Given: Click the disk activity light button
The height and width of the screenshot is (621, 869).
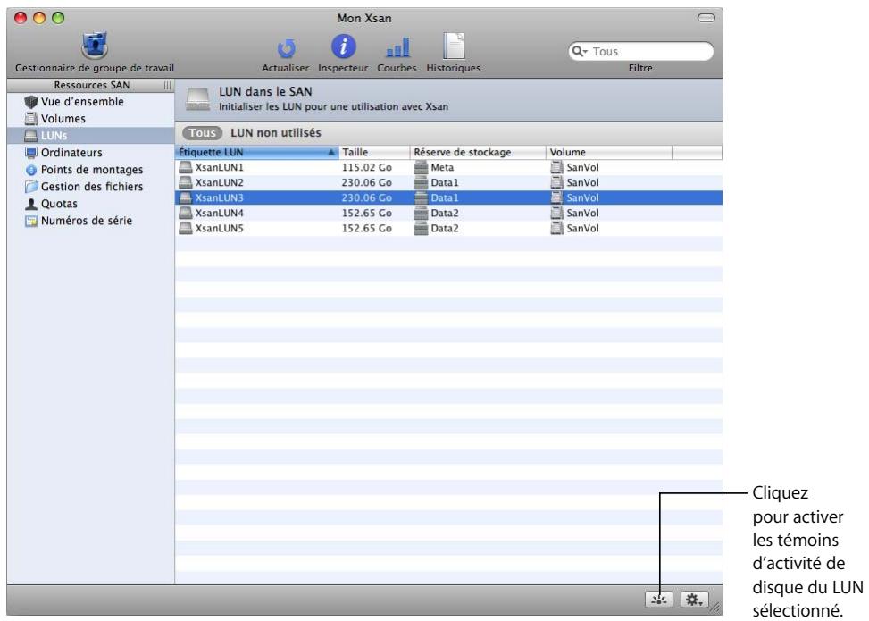Looking at the screenshot, I should pos(658,600).
